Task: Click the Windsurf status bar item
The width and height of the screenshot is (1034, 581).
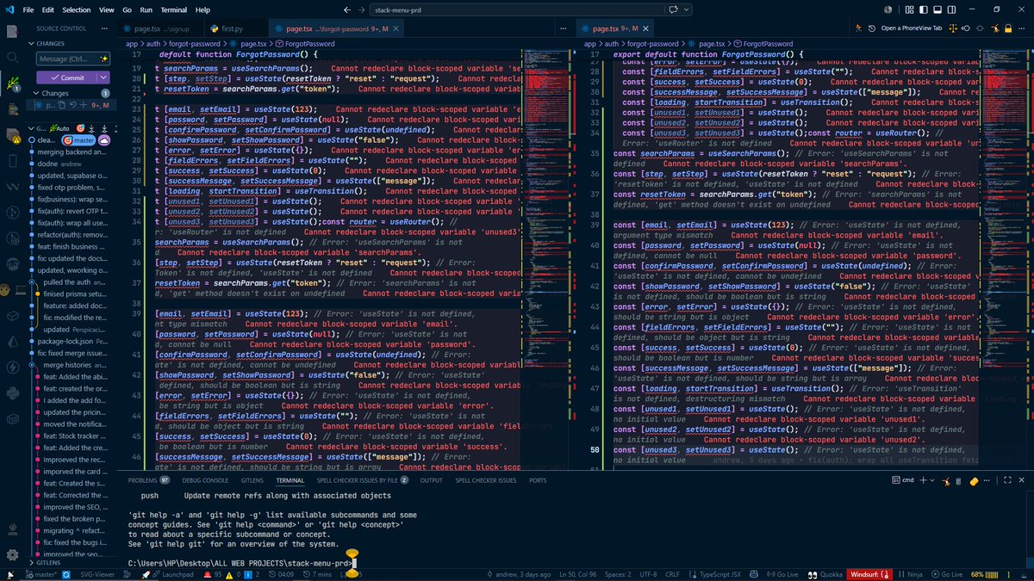Action: click(x=869, y=575)
